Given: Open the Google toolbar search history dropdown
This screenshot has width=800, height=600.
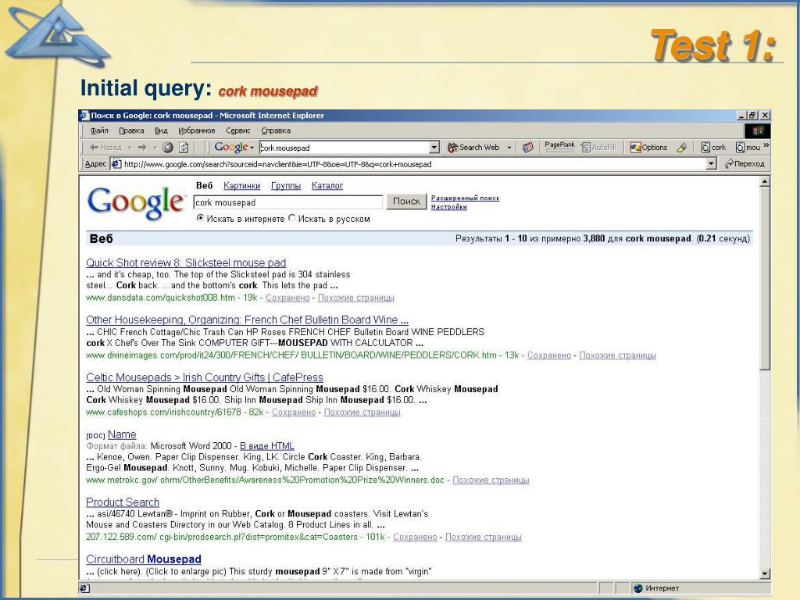Looking at the screenshot, I should (x=434, y=148).
